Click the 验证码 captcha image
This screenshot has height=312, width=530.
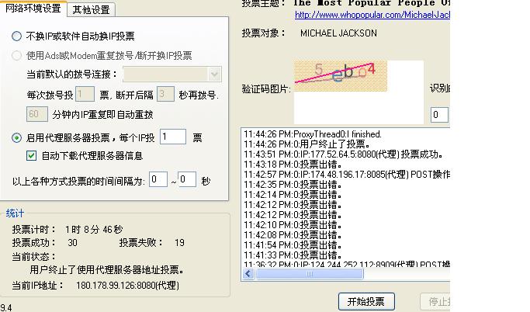point(341,76)
